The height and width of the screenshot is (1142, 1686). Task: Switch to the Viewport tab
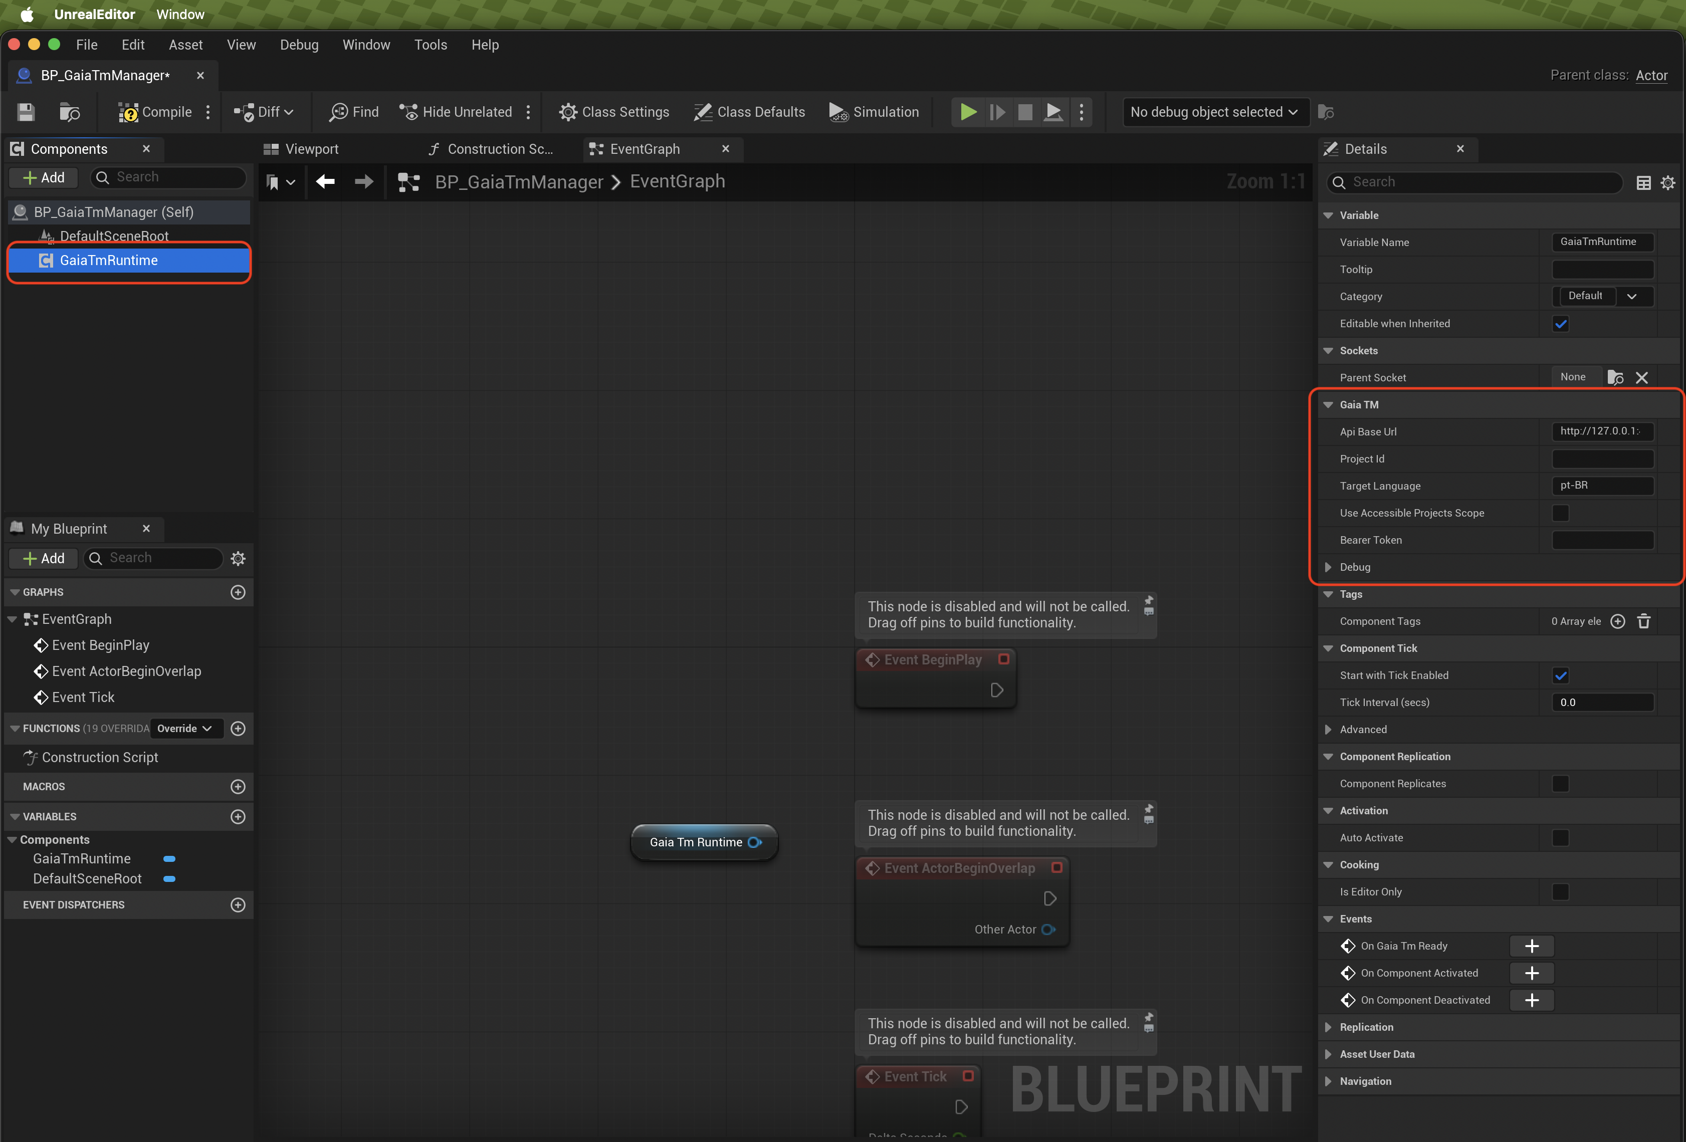pyautogui.click(x=302, y=149)
